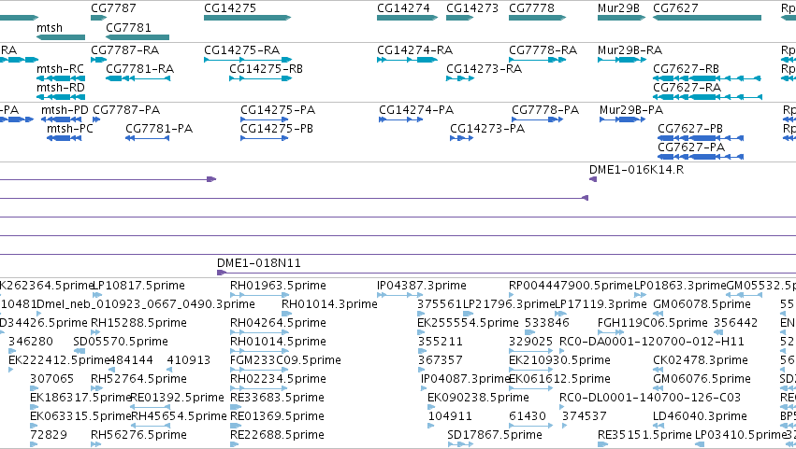Click EST RH01963.5prime
Viewport: 796px width, 449px height.
click(278, 286)
